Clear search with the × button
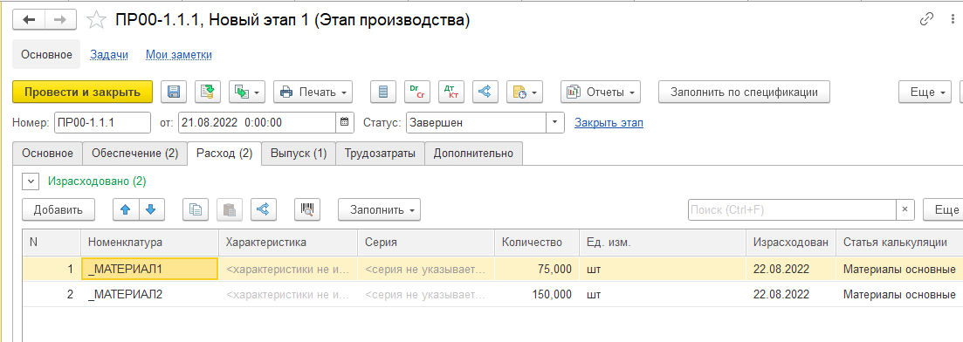The image size is (963, 342). pyautogui.click(x=905, y=209)
